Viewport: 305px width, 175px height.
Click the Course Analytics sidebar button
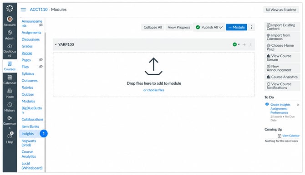pos(282,77)
